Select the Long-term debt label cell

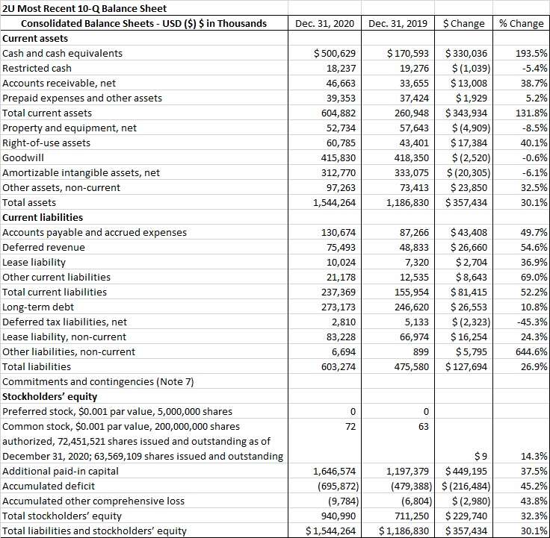[x=144, y=307]
